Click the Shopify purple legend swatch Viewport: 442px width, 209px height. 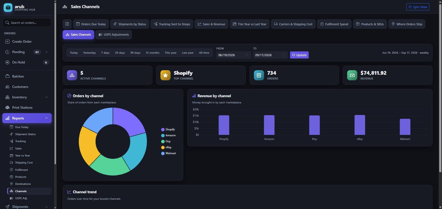click(163, 130)
